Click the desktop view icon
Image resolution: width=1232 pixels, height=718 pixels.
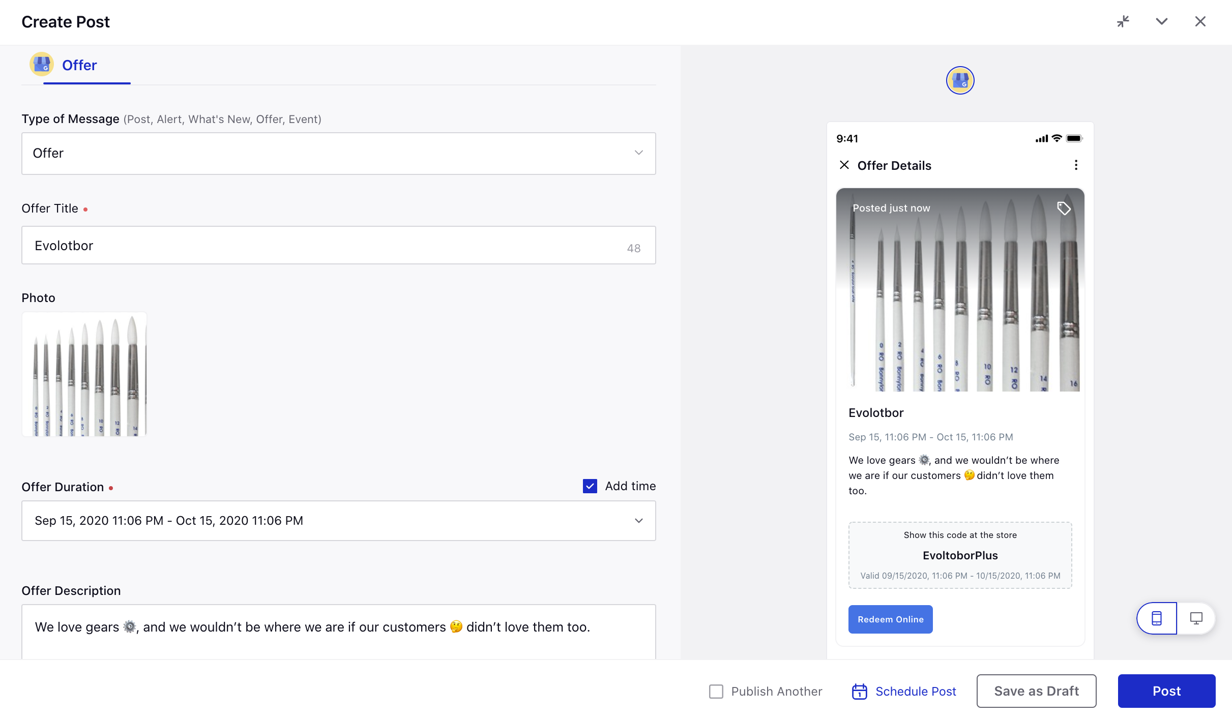tap(1196, 618)
